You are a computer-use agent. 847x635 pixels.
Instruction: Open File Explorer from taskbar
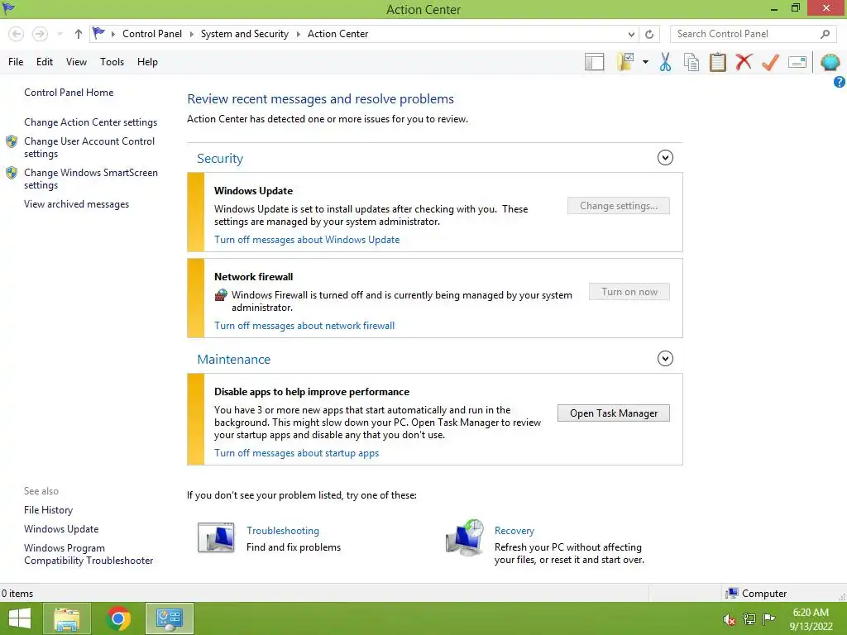coord(67,618)
